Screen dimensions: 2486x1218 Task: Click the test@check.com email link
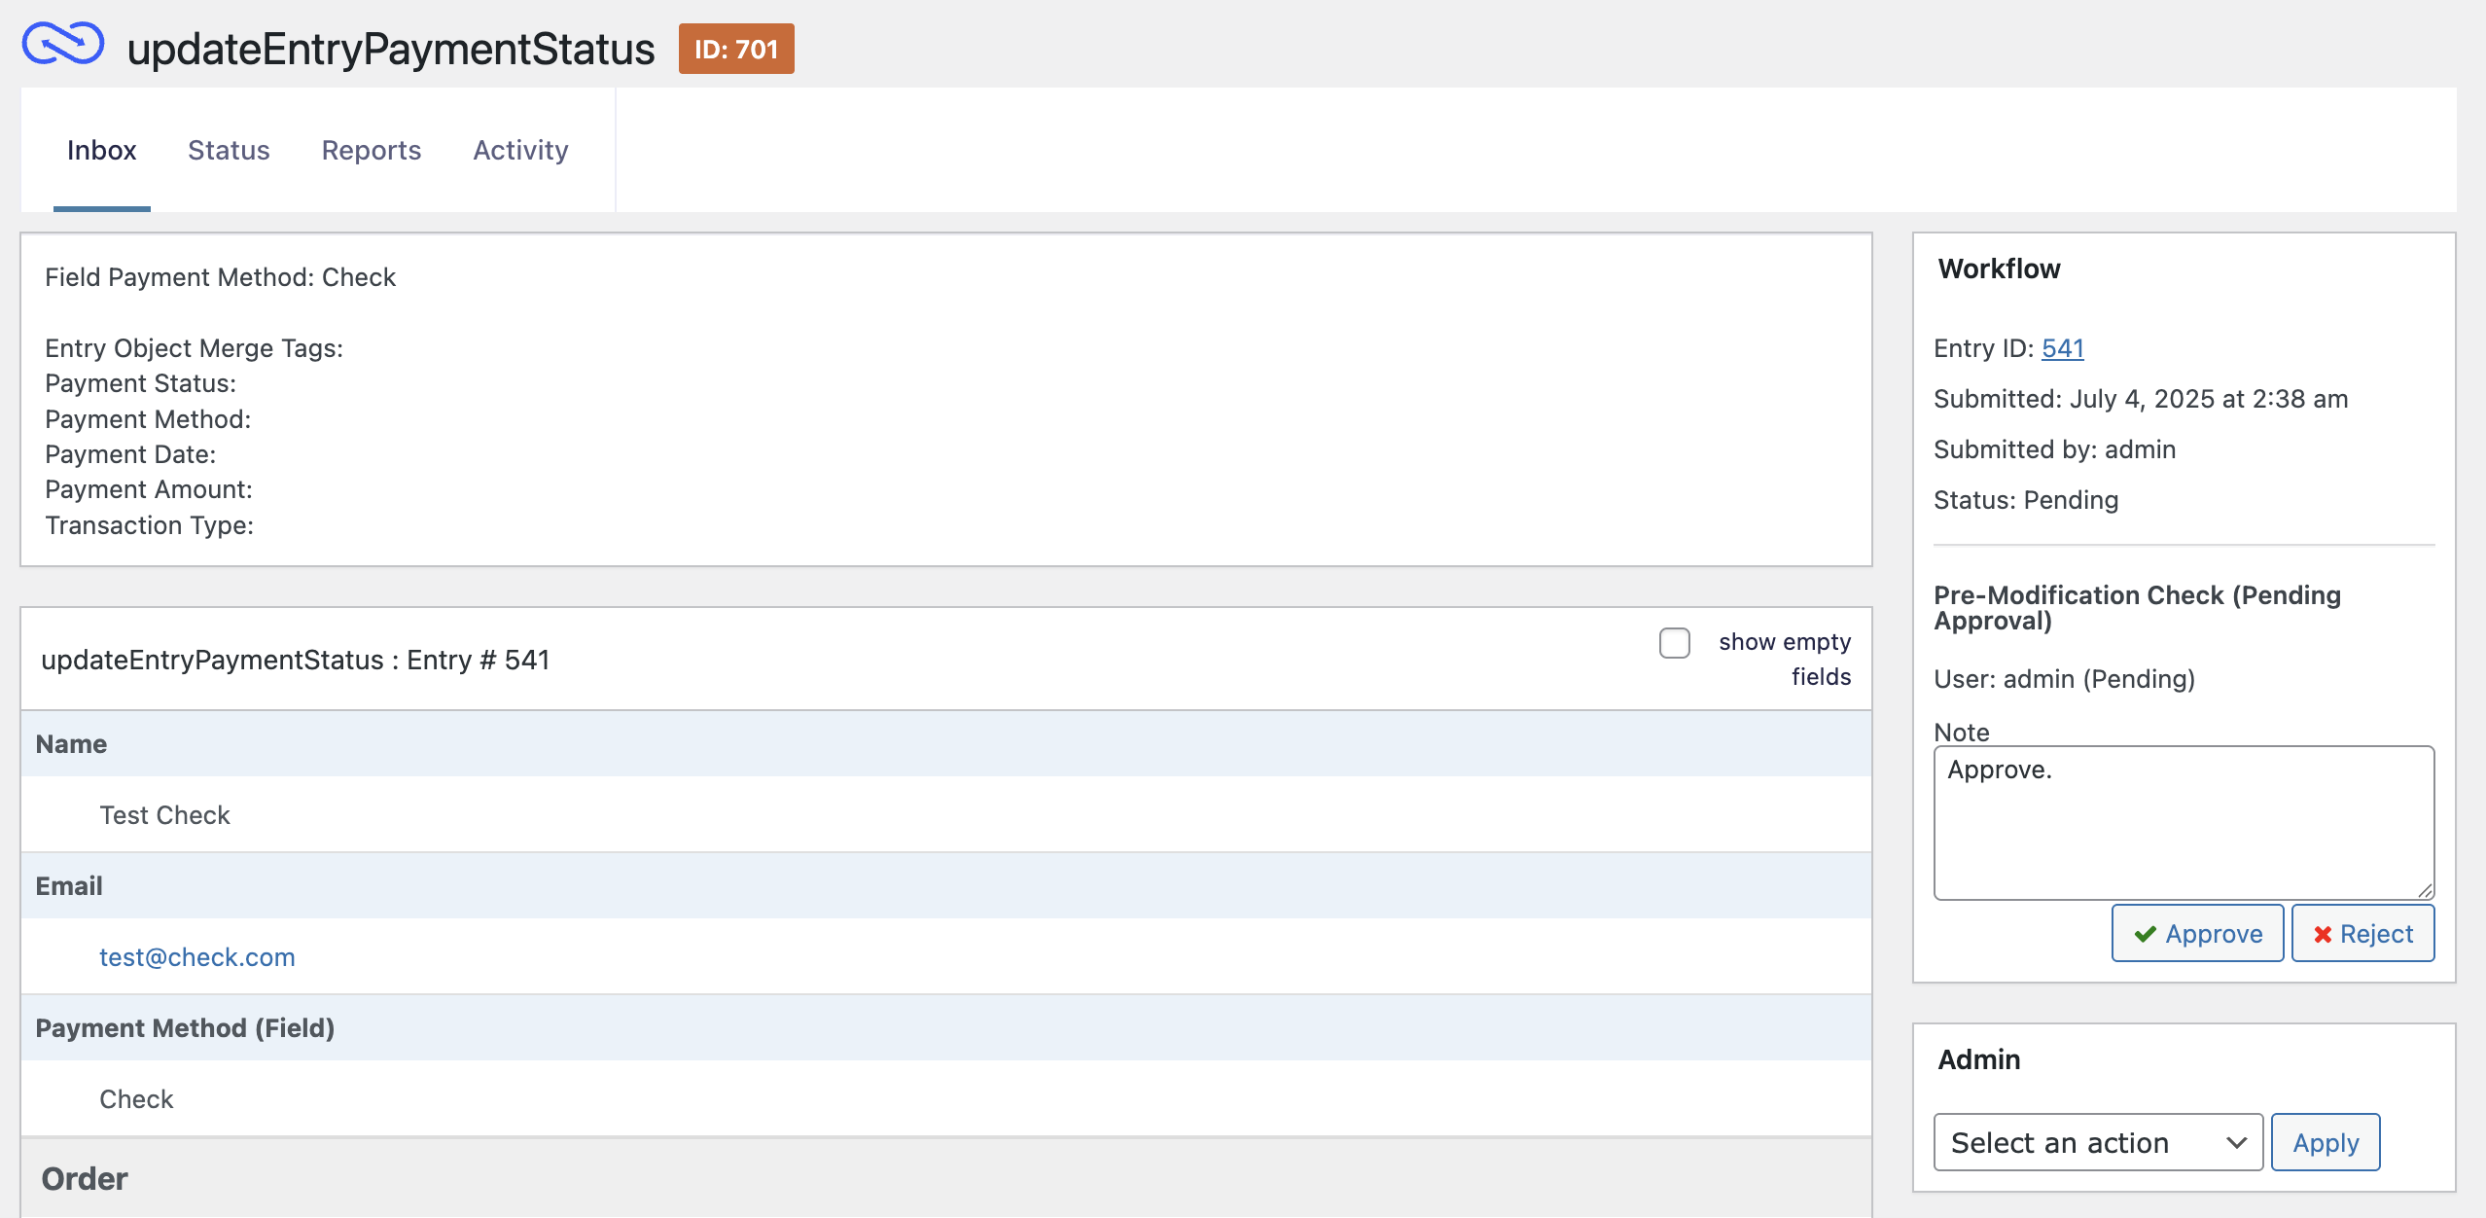pos(197,957)
